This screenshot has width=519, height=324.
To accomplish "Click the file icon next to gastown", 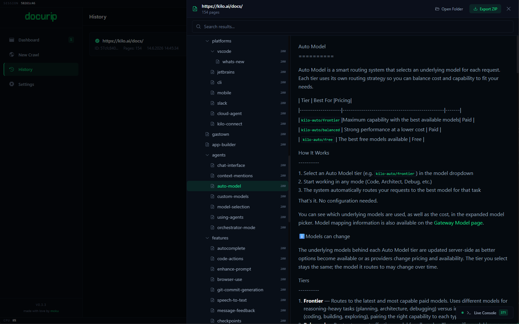I will click(207, 134).
